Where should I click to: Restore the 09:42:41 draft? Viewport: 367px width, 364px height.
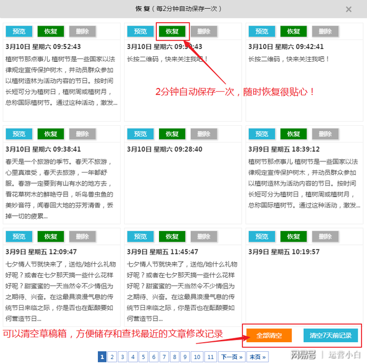294,31
